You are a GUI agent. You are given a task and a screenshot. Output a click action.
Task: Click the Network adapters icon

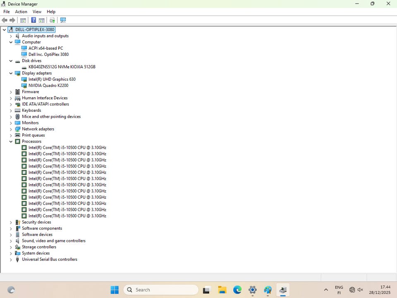point(17,129)
